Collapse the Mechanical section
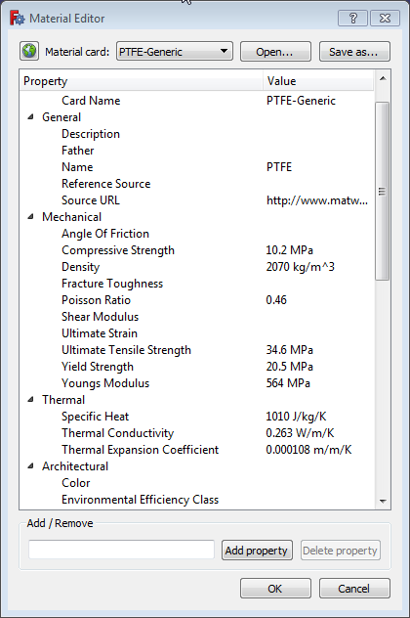Screen dimensions: 410x618 (30, 217)
